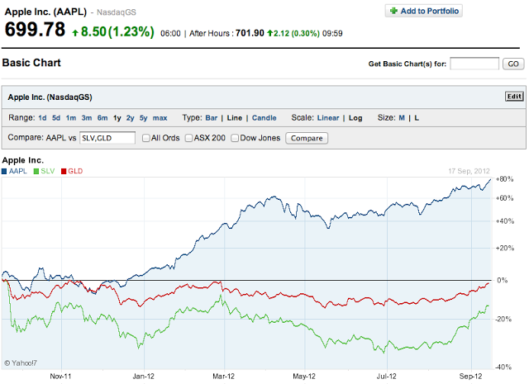Click the Edit button
This screenshot has height=384, width=529.
click(x=514, y=97)
